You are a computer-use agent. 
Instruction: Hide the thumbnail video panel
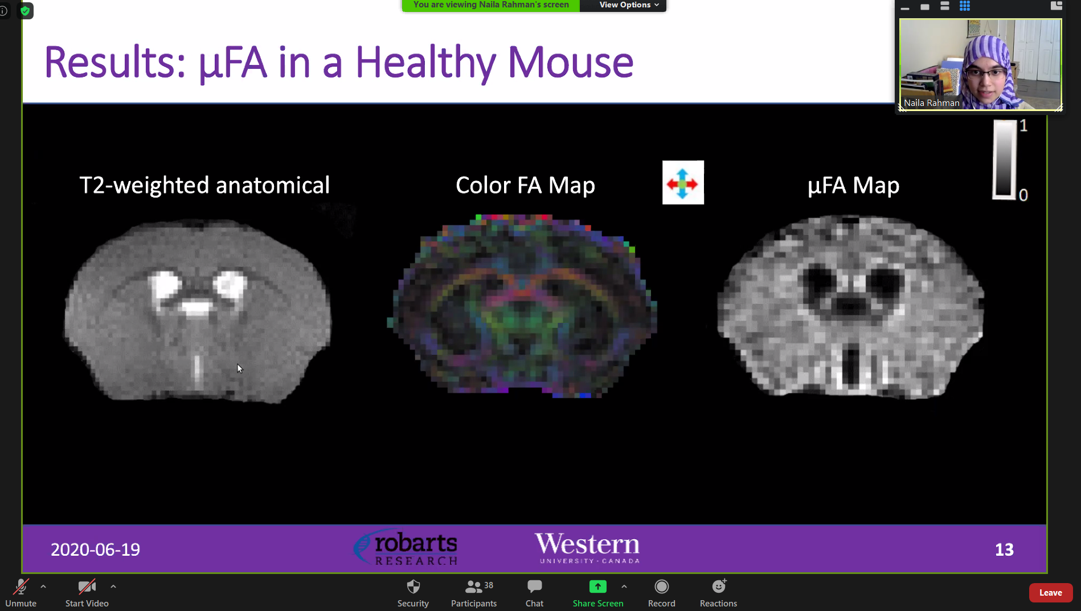point(905,7)
